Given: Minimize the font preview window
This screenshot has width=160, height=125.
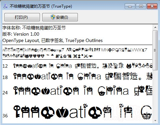Looking at the screenshot, I should (130, 6).
